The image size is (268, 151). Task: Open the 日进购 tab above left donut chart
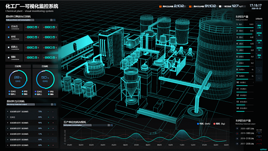point(18,66)
